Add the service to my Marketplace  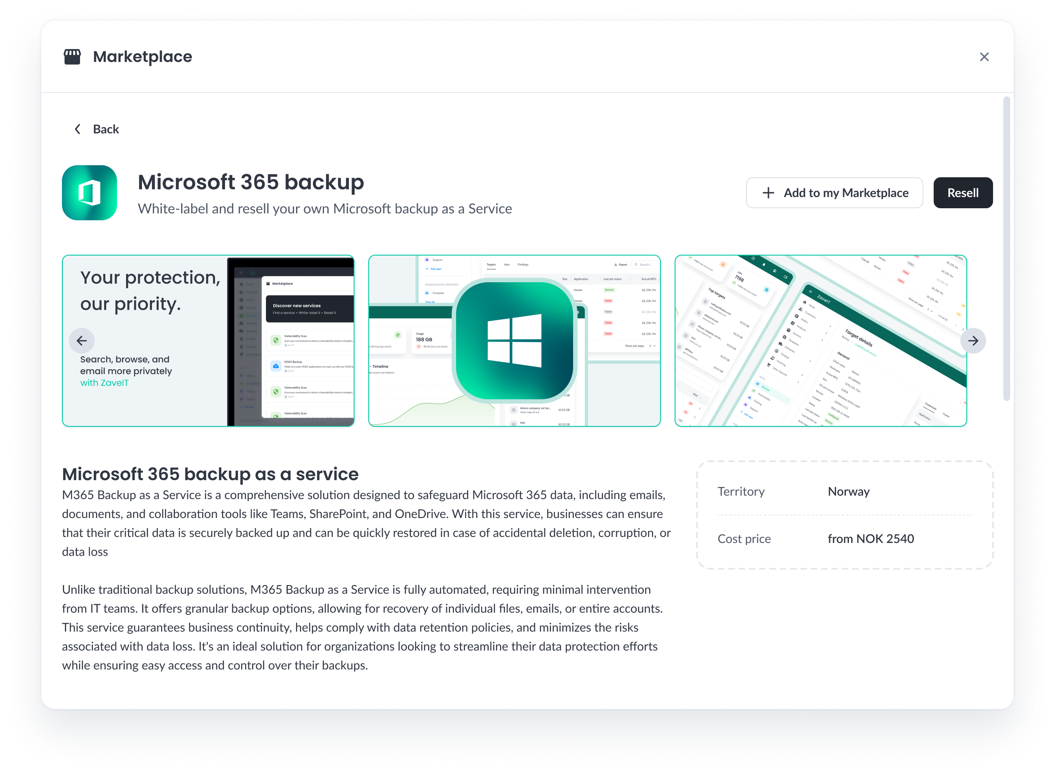pos(834,193)
